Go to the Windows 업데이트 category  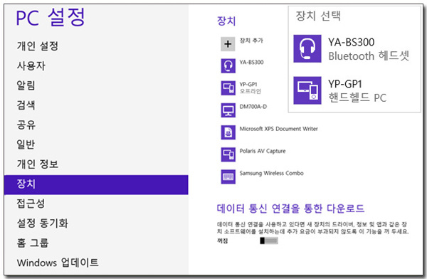coord(58,263)
